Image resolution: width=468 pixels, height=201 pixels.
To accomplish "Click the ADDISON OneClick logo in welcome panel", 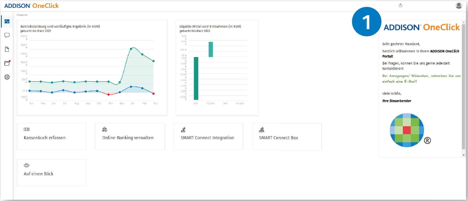I will coord(422,27).
